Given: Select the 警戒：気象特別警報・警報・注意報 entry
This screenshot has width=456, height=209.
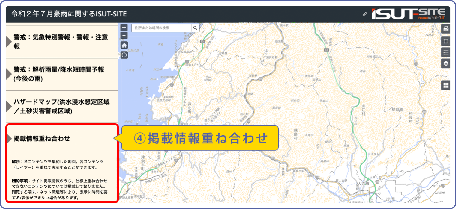Looking at the screenshot, I should 62,42.
